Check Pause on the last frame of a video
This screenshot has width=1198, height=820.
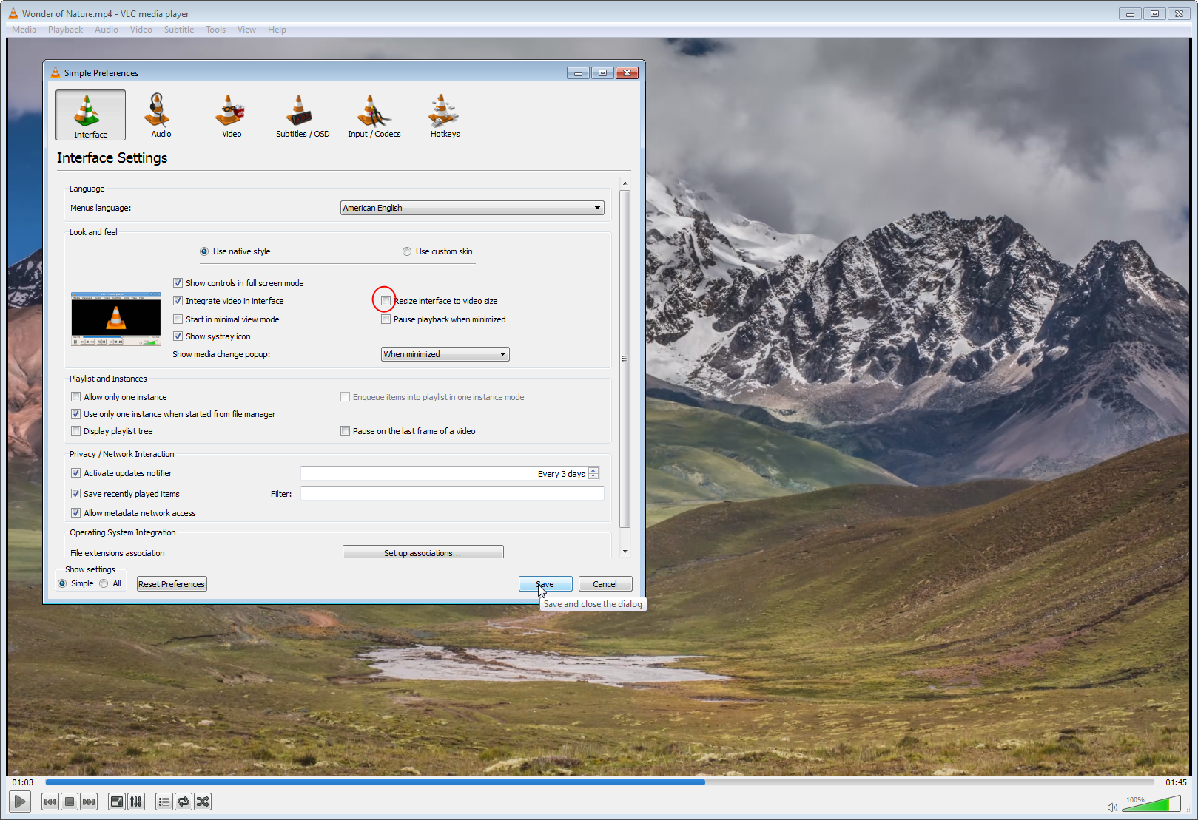point(345,430)
